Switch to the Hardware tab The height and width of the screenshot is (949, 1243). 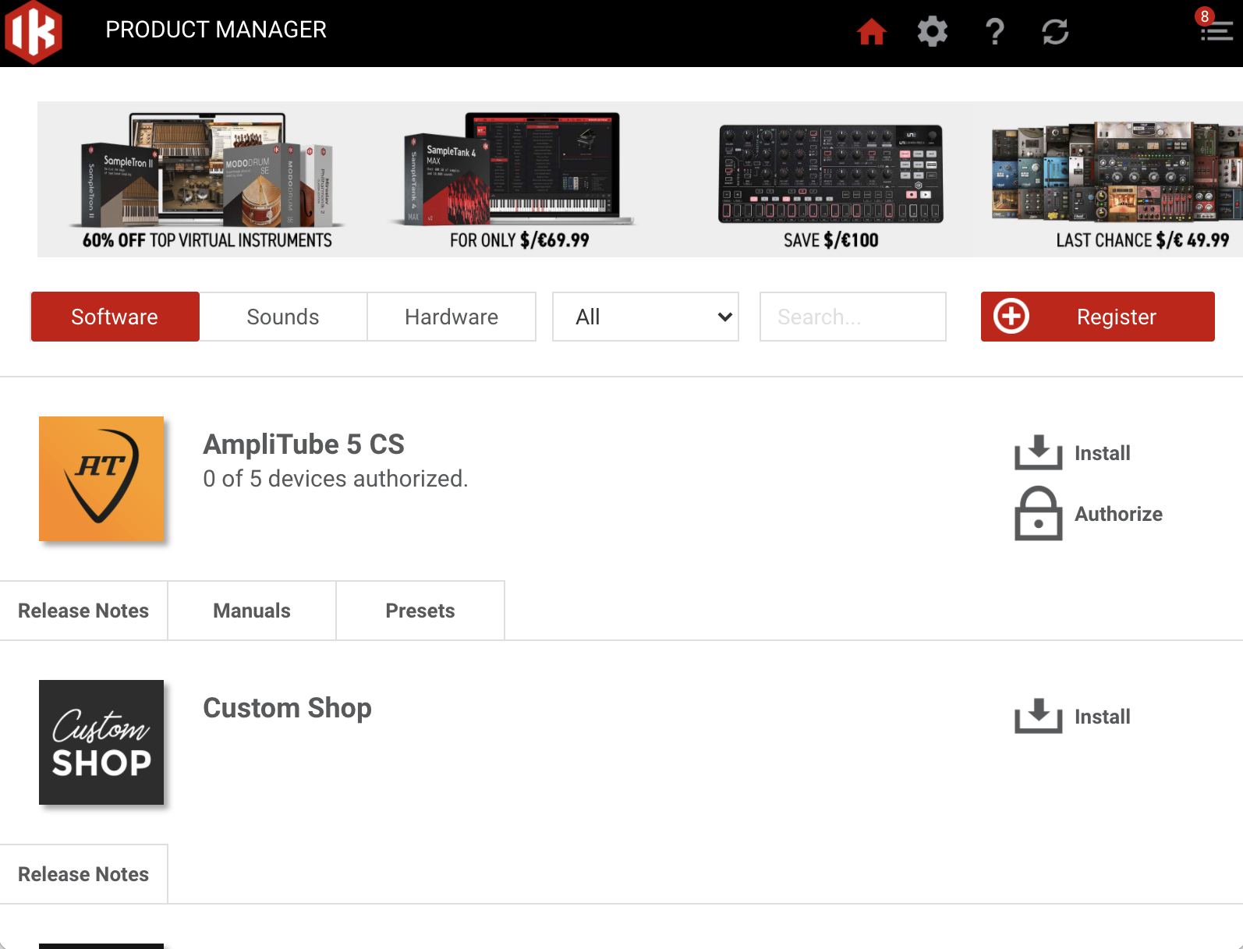(452, 317)
